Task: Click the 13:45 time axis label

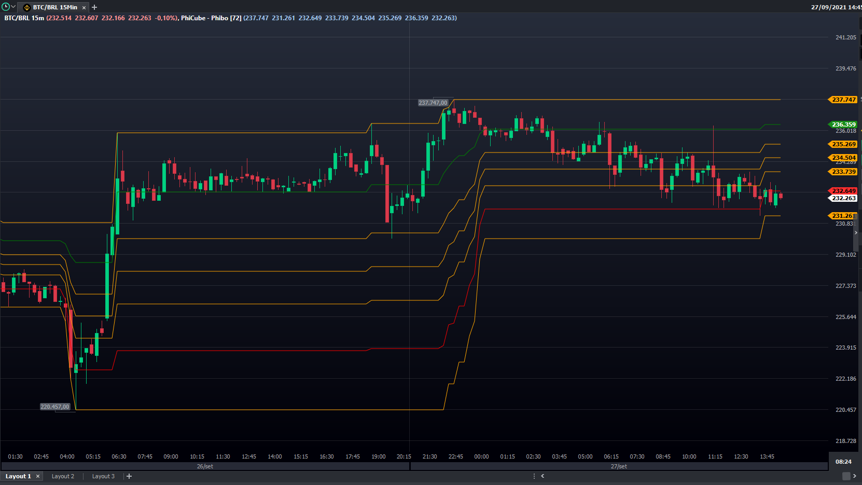Action: (x=767, y=456)
